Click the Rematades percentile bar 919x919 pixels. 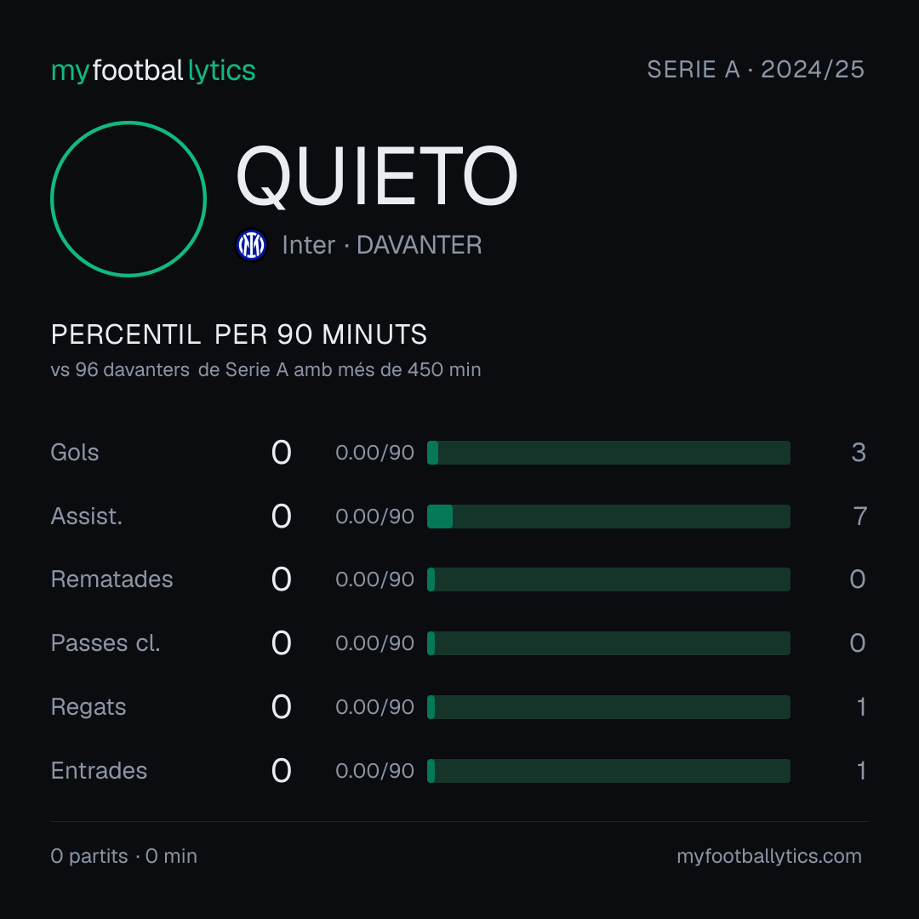click(608, 579)
